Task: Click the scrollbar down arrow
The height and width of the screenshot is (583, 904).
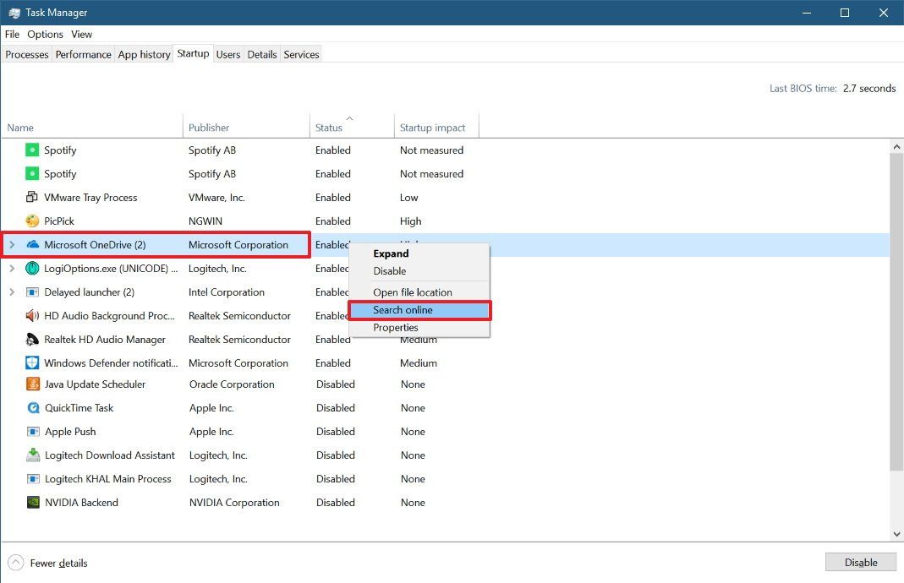Action: coord(898,532)
